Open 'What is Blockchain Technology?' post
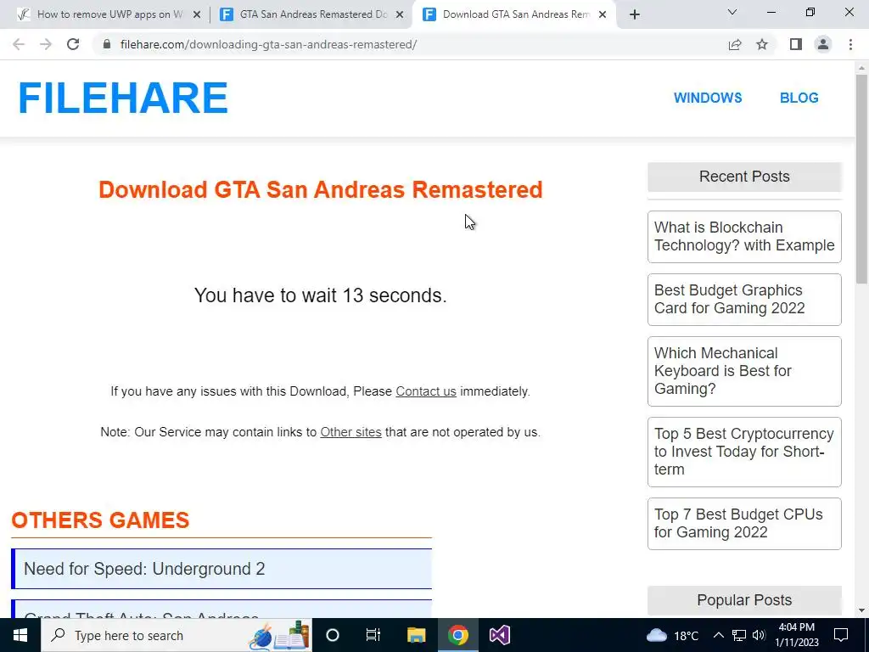The width and height of the screenshot is (869, 652). pyautogui.click(x=744, y=237)
